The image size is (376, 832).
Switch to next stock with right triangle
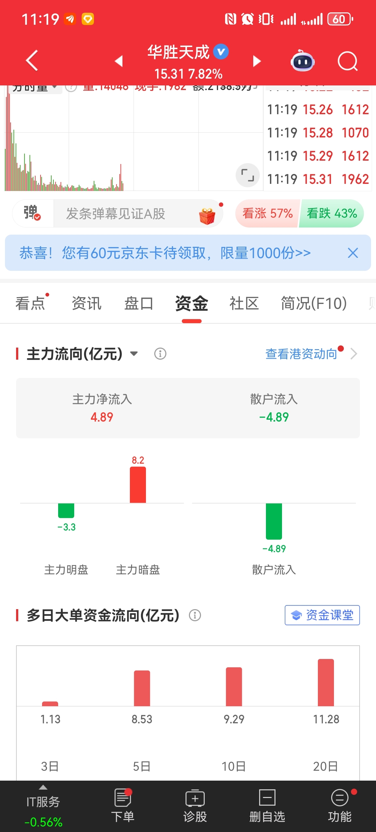[257, 61]
